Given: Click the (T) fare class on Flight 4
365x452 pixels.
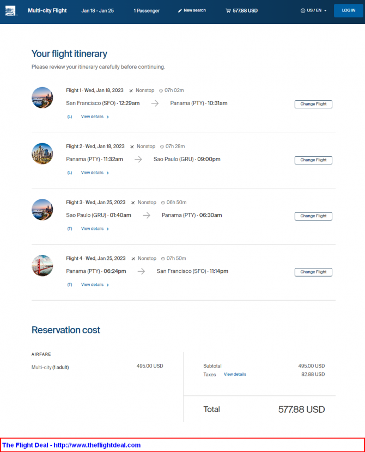Looking at the screenshot, I should point(70,284).
